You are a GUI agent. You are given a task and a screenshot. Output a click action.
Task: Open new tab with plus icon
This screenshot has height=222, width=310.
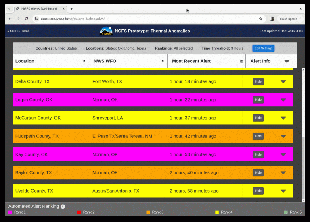point(71,8)
